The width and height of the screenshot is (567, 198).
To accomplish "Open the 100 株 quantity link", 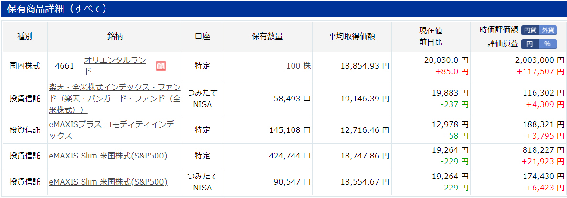I will [299, 66].
